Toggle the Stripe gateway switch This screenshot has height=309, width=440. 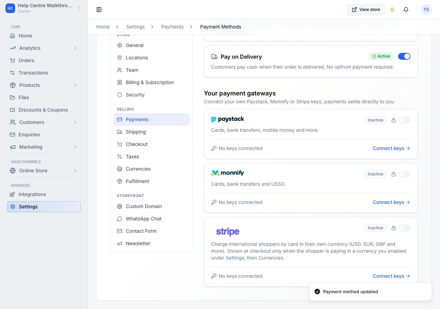[404, 228]
